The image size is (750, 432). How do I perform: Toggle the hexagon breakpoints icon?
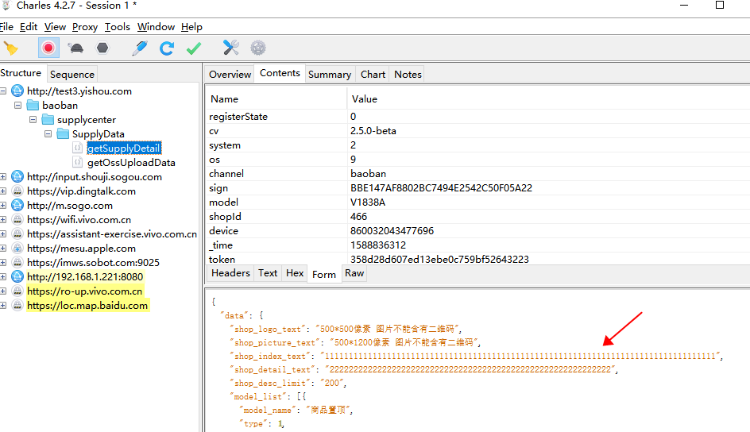(102, 48)
